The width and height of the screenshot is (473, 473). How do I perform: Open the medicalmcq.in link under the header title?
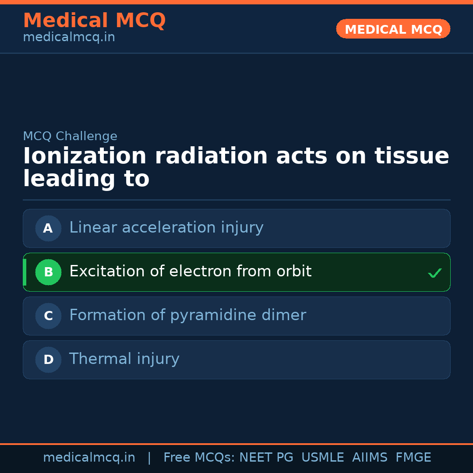point(69,37)
